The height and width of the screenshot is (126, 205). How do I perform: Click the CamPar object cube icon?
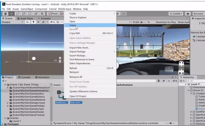tap(194, 112)
